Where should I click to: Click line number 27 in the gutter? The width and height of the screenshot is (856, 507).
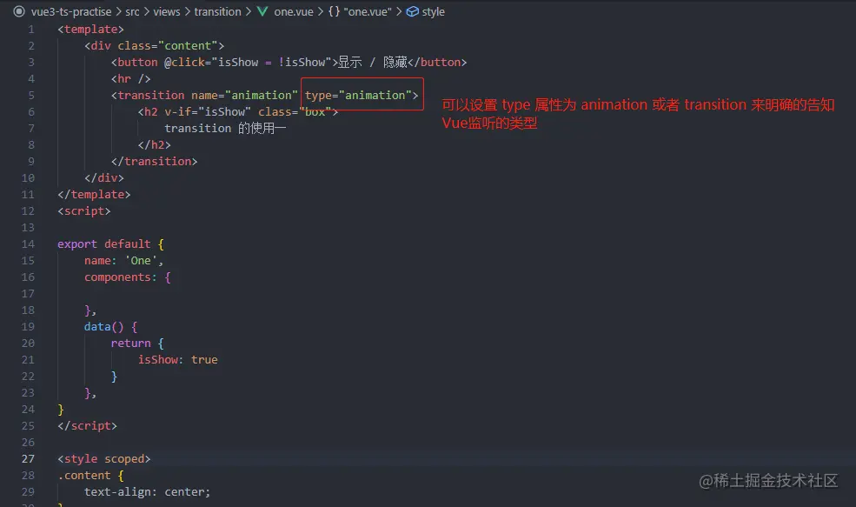(x=28, y=459)
